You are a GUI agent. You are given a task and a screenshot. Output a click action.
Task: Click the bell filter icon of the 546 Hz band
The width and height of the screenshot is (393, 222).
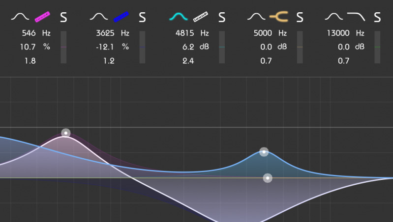(x=20, y=17)
